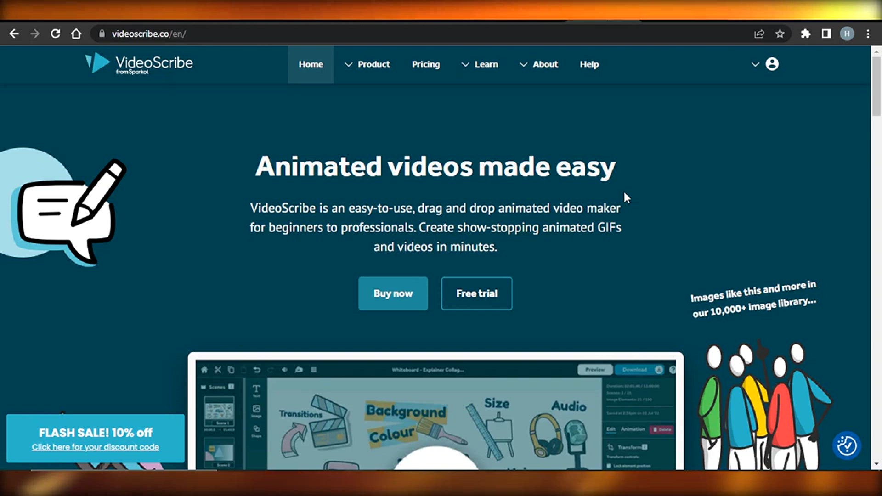The width and height of the screenshot is (882, 496).
Task: Click the Home icon in the editor toolbar
Action: 204,370
